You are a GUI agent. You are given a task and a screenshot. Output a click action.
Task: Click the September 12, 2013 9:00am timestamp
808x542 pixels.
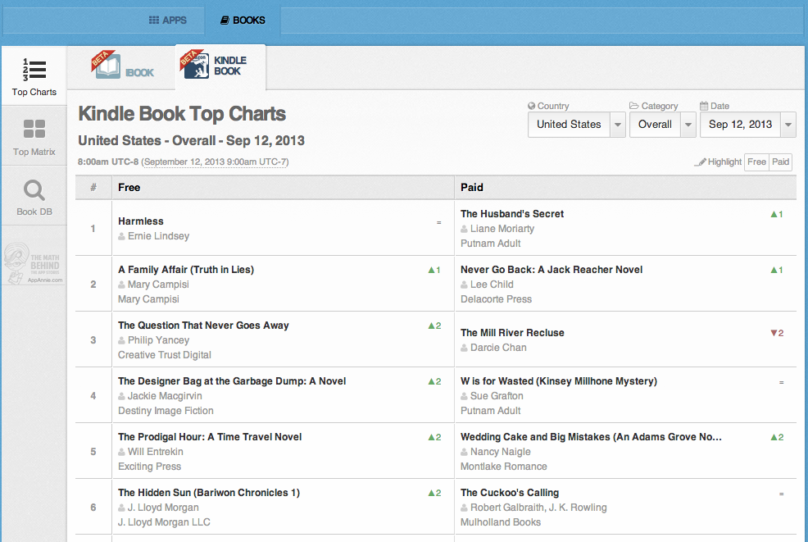pos(215,162)
